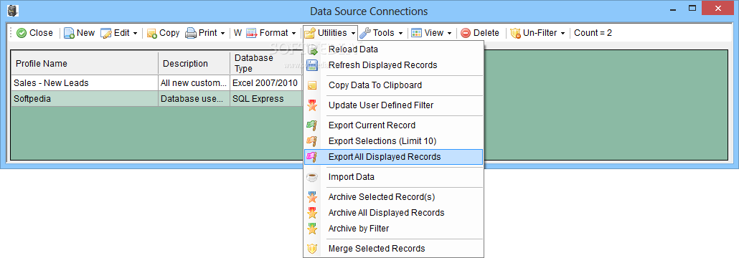Click the Copy record icon
The image size is (739, 258).
[x=152, y=33]
